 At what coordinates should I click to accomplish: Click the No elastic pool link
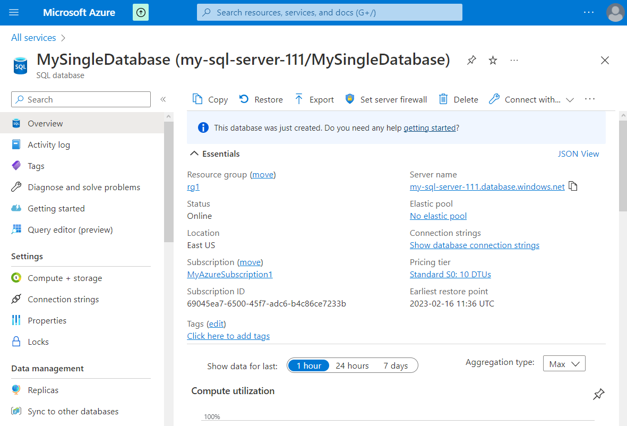[438, 216]
